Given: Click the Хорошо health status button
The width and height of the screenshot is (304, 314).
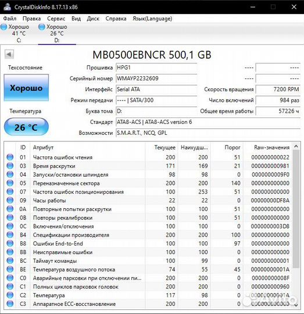Looking at the screenshot, I should coord(26,88).
